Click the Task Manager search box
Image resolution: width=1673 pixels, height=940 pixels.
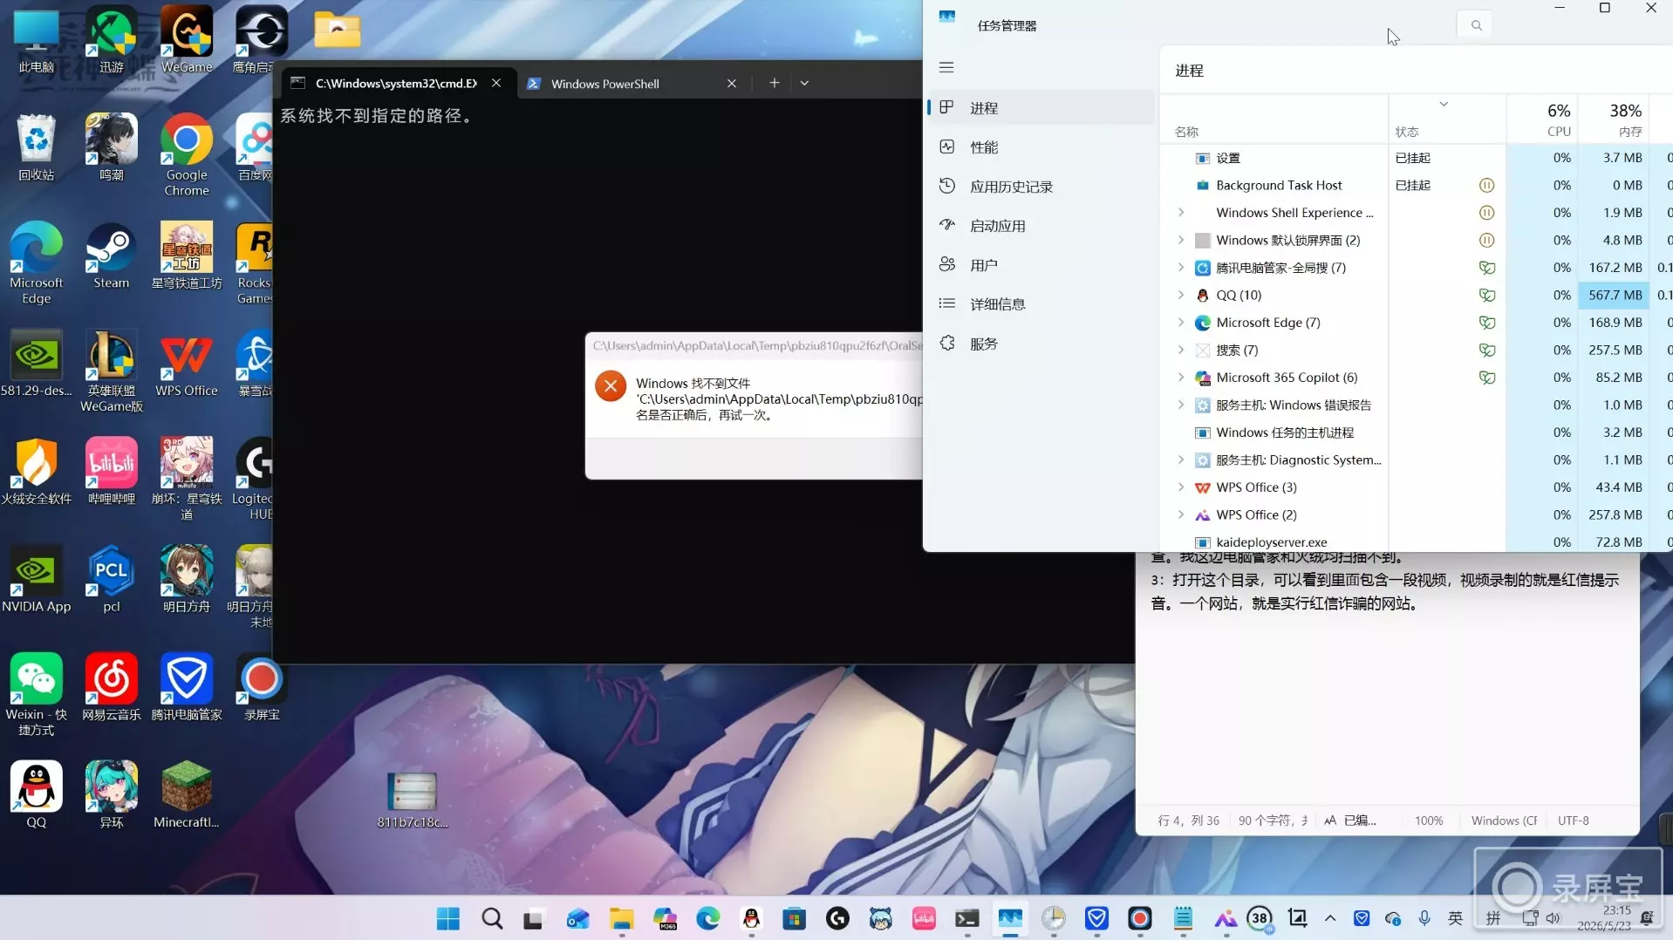pos(1476,25)
